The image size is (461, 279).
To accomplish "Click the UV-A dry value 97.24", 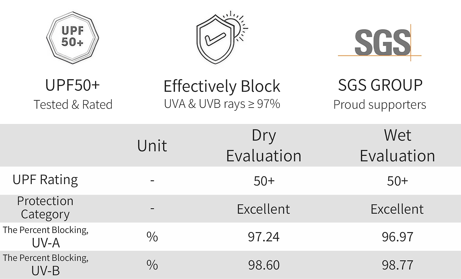I will coord(264,237).
